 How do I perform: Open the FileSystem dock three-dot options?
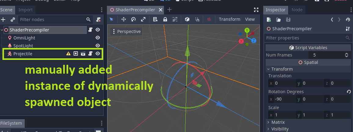pos(101,123)
